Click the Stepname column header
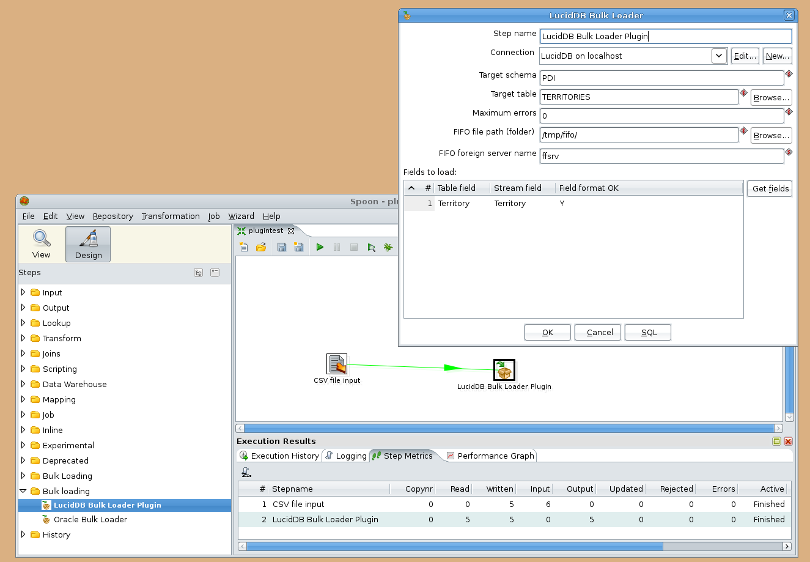The height and width of the screenshot is (562, 810). tap(330, 489)
